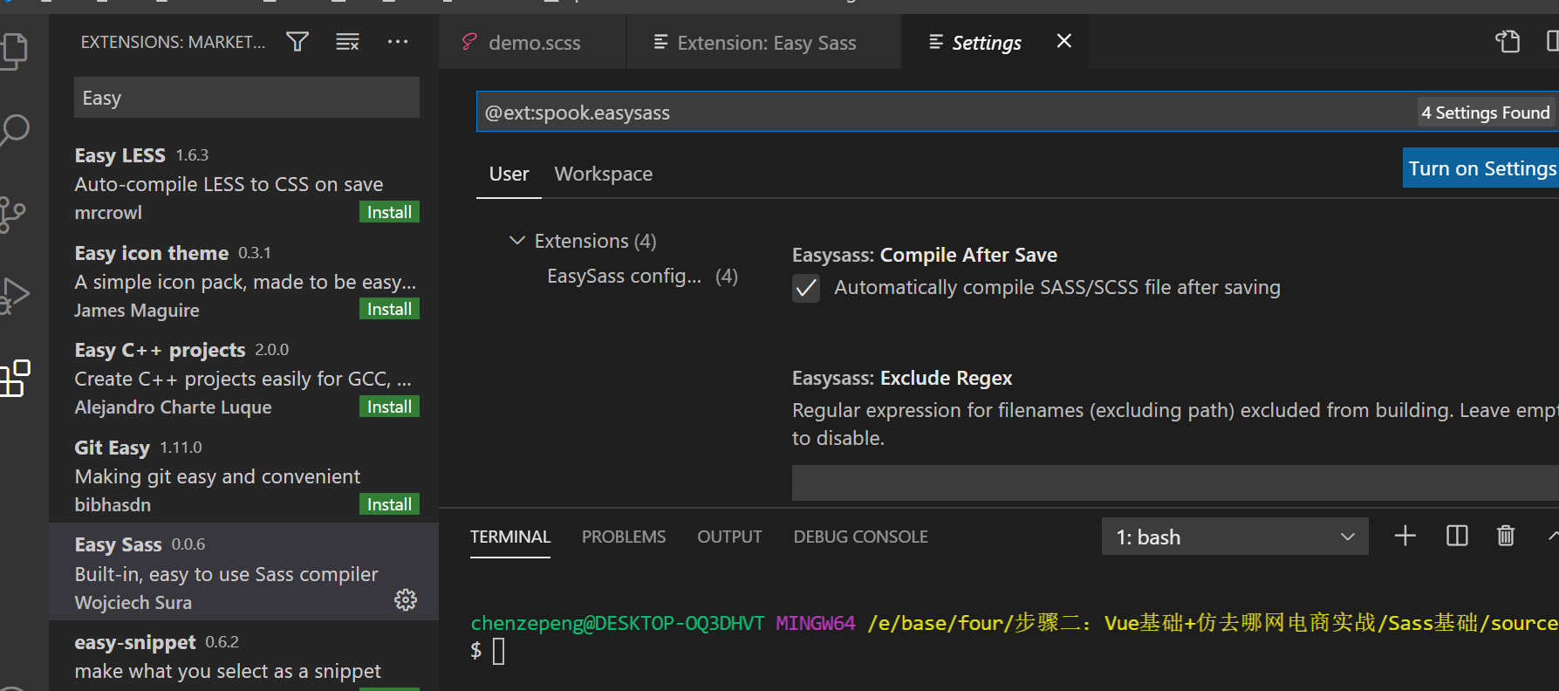1559x691 pixels.
Task: Open the DEBUG CONSOLE panel tab
Action: tap(860, 537)
